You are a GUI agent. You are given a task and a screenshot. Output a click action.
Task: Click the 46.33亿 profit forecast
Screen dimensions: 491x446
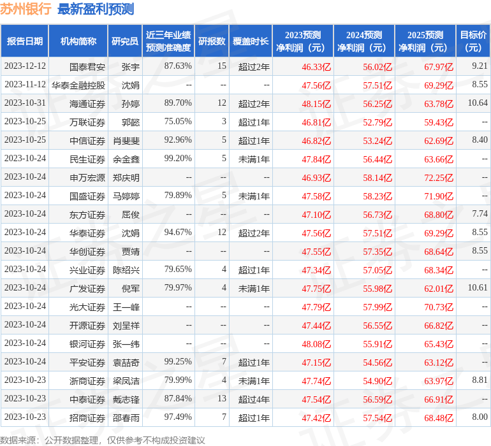316,67
